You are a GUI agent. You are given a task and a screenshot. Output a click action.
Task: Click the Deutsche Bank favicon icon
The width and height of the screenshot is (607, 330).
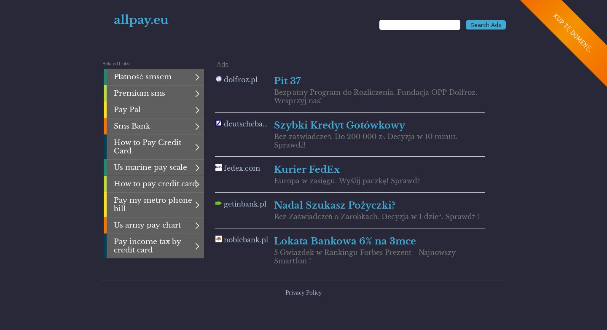click(219, 123)
